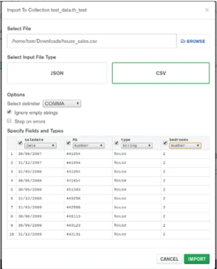Screen dimensions: 217x269
Task: Click the green IMPORT button
Action: click(197, 259)
